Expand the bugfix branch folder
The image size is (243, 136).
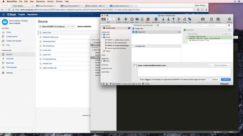click(102, 34)
